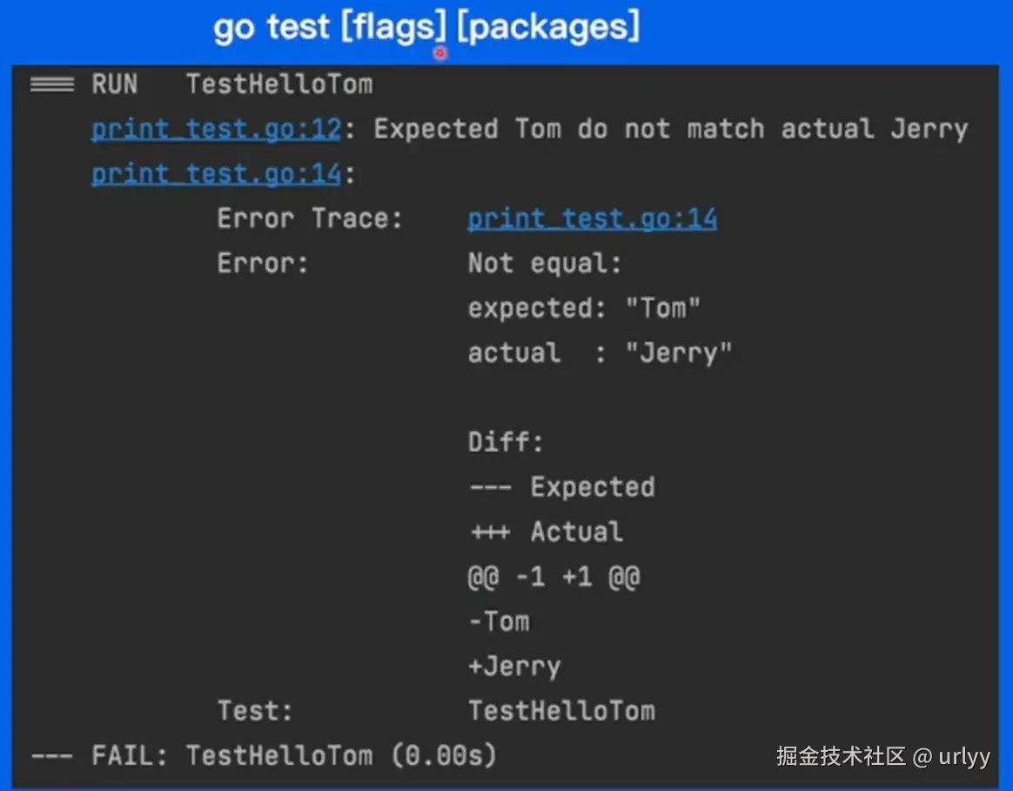The width and height of the screenshot is (1013, 791).
Task: Open the print_test.go:14 link beside Error Trace
Action: click(593, 219)
